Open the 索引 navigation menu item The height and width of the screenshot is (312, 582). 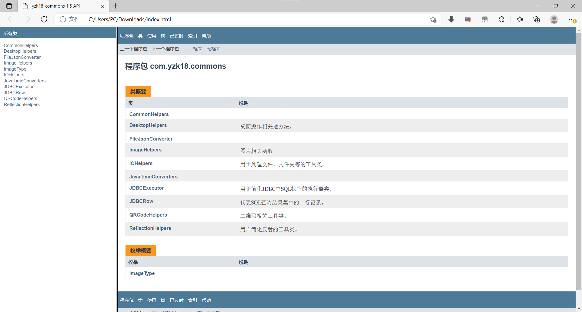192,36
